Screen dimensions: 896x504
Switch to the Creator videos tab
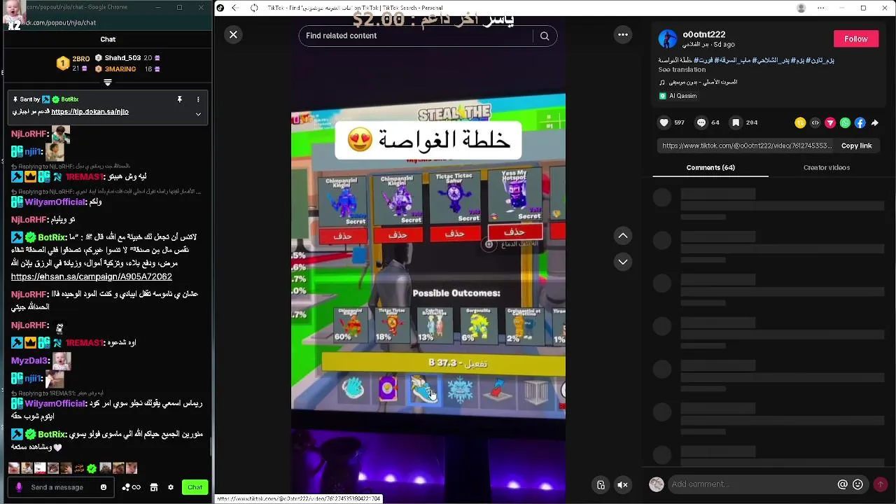point(827,167)
